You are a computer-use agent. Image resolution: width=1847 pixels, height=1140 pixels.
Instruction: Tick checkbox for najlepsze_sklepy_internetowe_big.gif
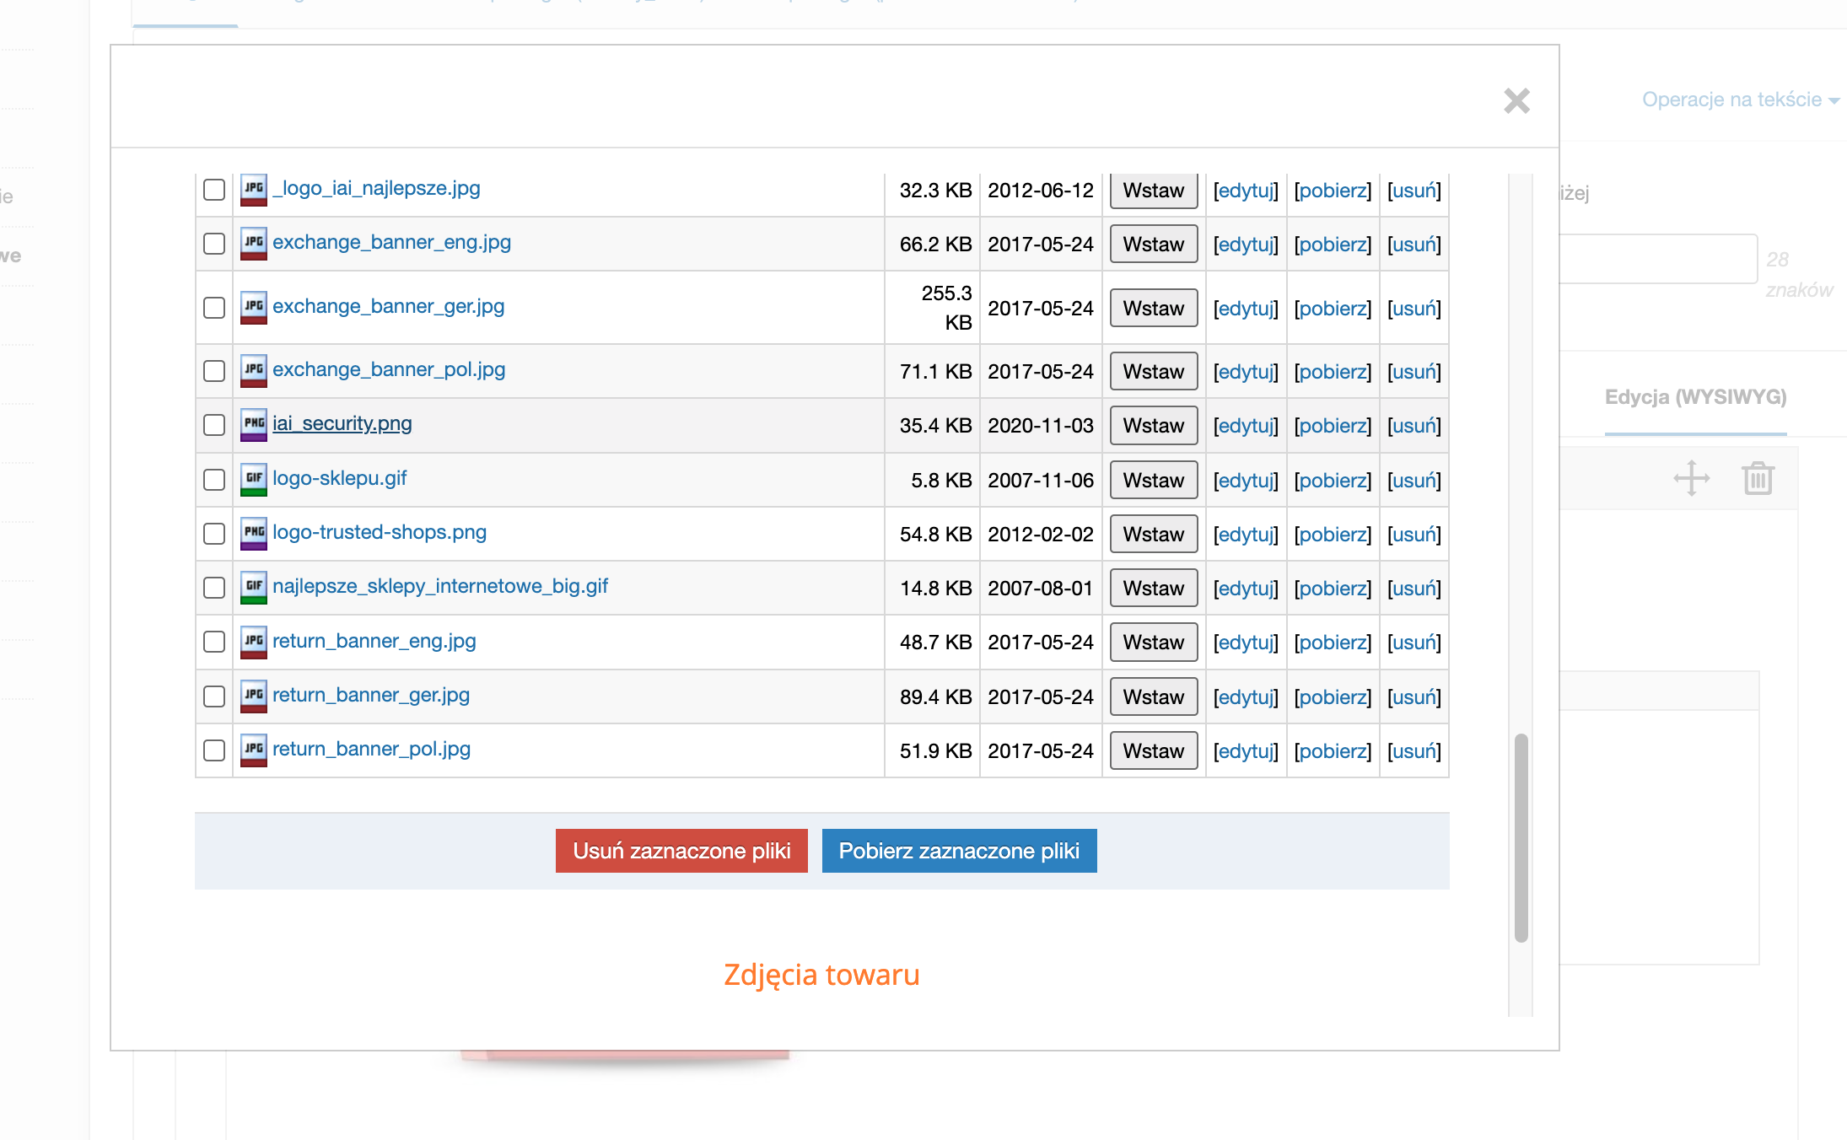tap(214, 588)
